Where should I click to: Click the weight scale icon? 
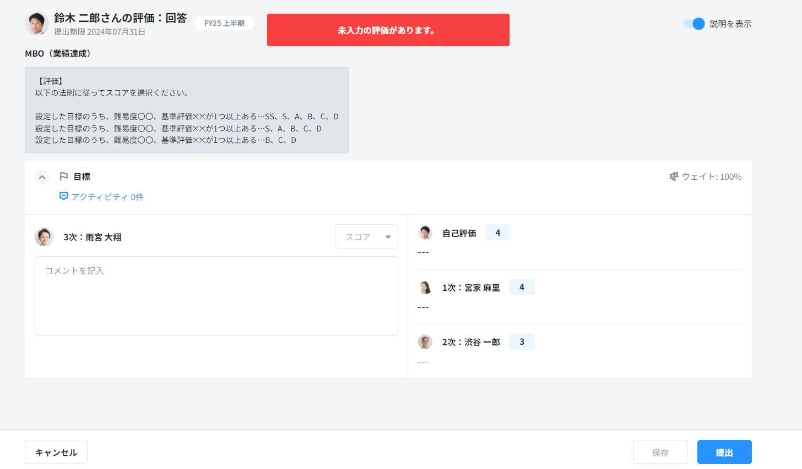coord(674,176)
